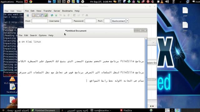
Task: Open File menu in terminal window
Action: 6,11
